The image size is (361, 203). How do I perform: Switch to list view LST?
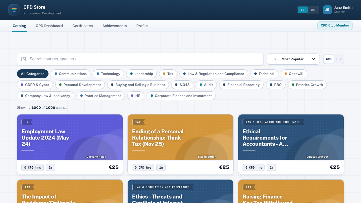(338, 59)
